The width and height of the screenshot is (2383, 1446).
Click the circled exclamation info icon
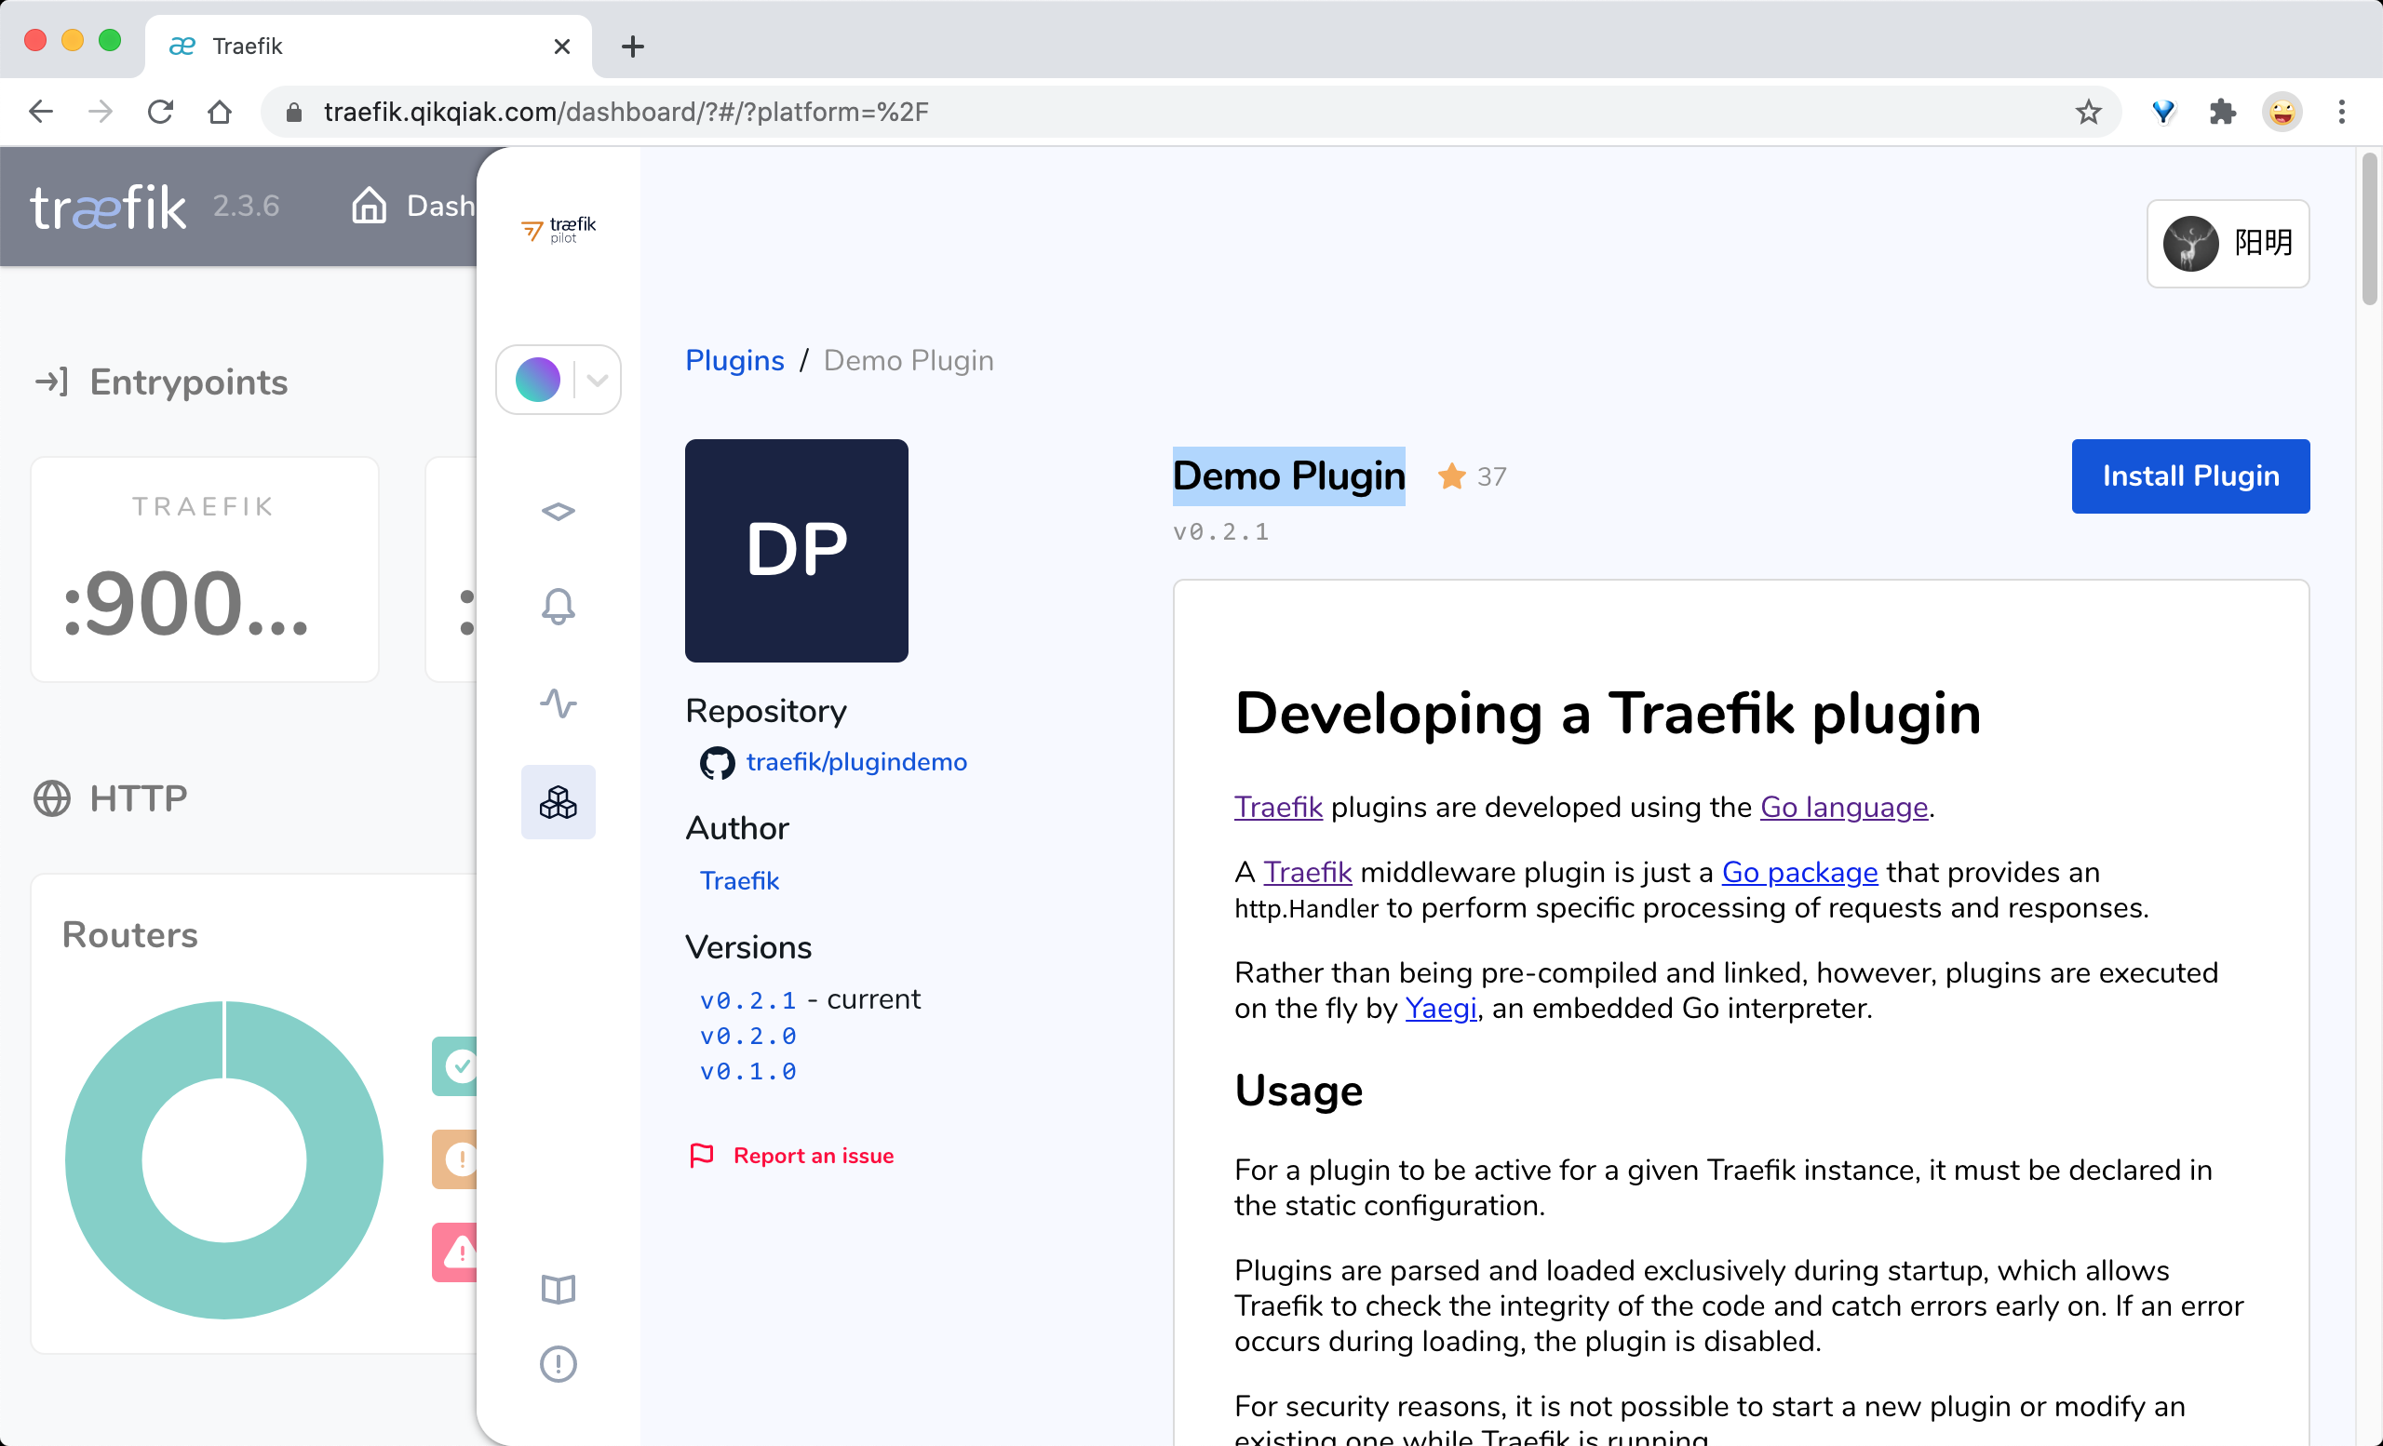(558, 1364)
